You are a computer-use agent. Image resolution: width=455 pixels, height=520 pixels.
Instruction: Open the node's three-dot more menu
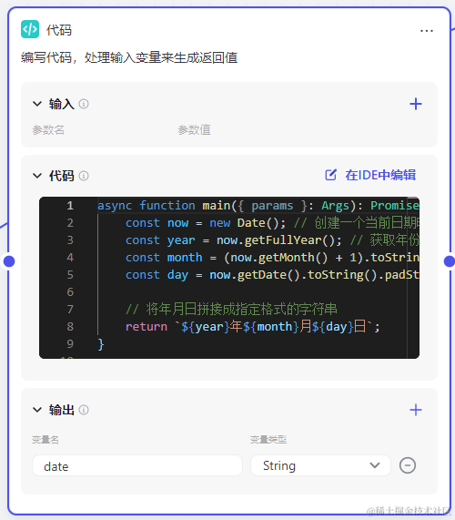tap(426, 31)
